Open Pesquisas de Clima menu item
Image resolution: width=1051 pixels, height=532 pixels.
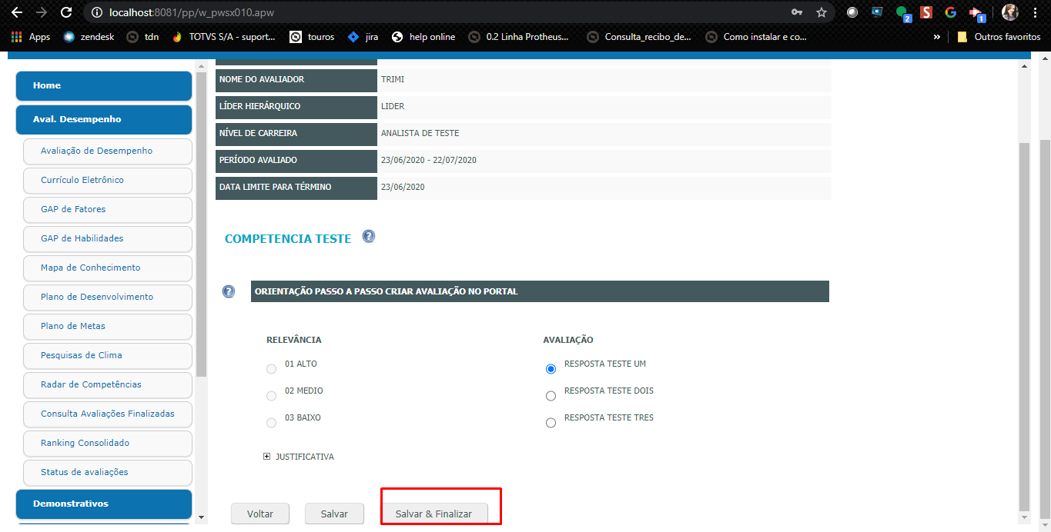[108, 355]
